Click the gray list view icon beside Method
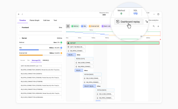Viewport: 178px width, 109px height. coord(68,26)
